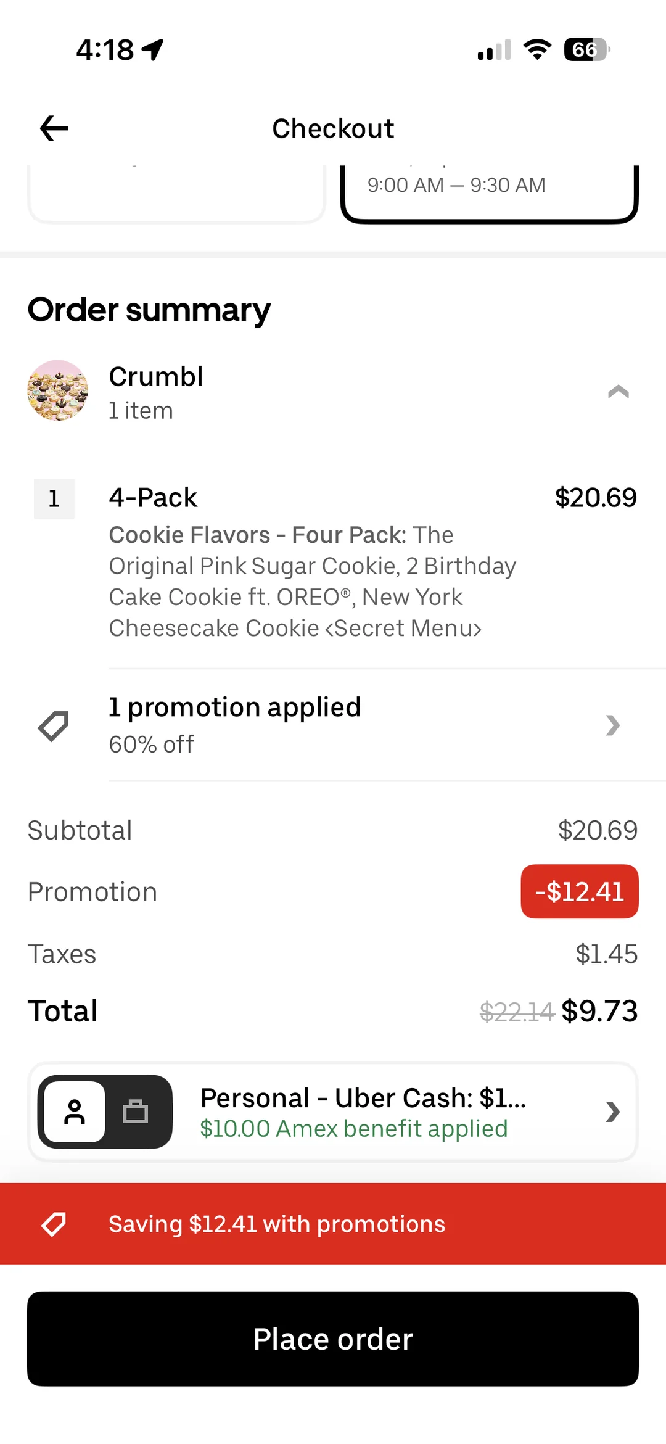Screen dimensions: 666x1444
Task: Switch to Personal profile icon
Action: (75, 1112)
